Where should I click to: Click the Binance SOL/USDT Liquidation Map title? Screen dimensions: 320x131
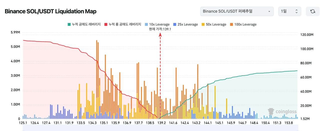tap(50, 11)
